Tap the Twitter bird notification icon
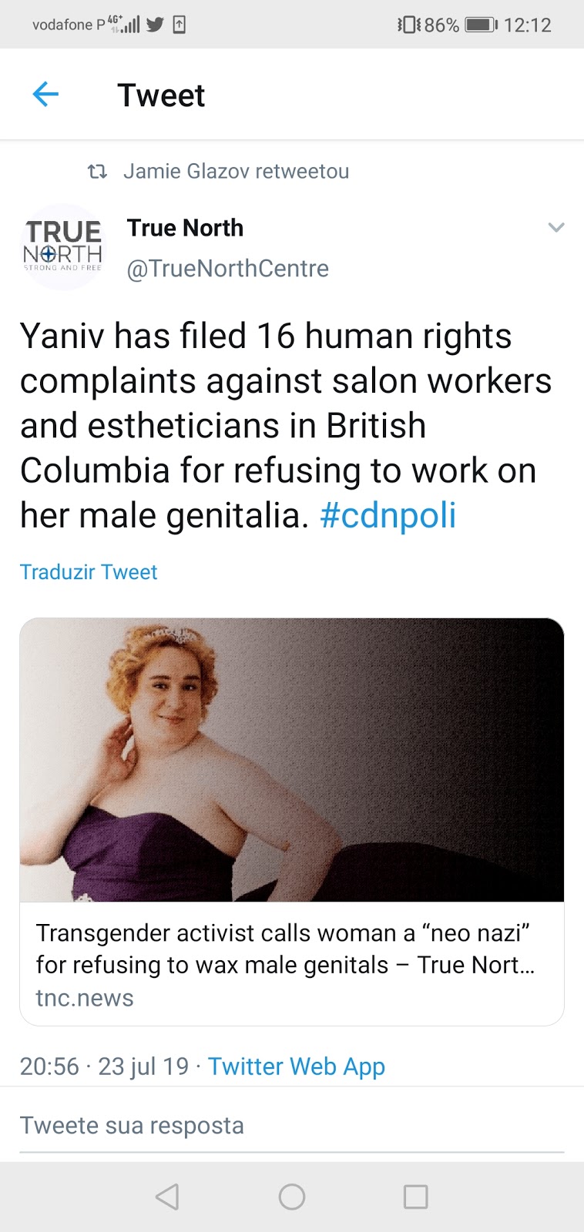This screenshot has width=584, height=1232. coord(155,25)
